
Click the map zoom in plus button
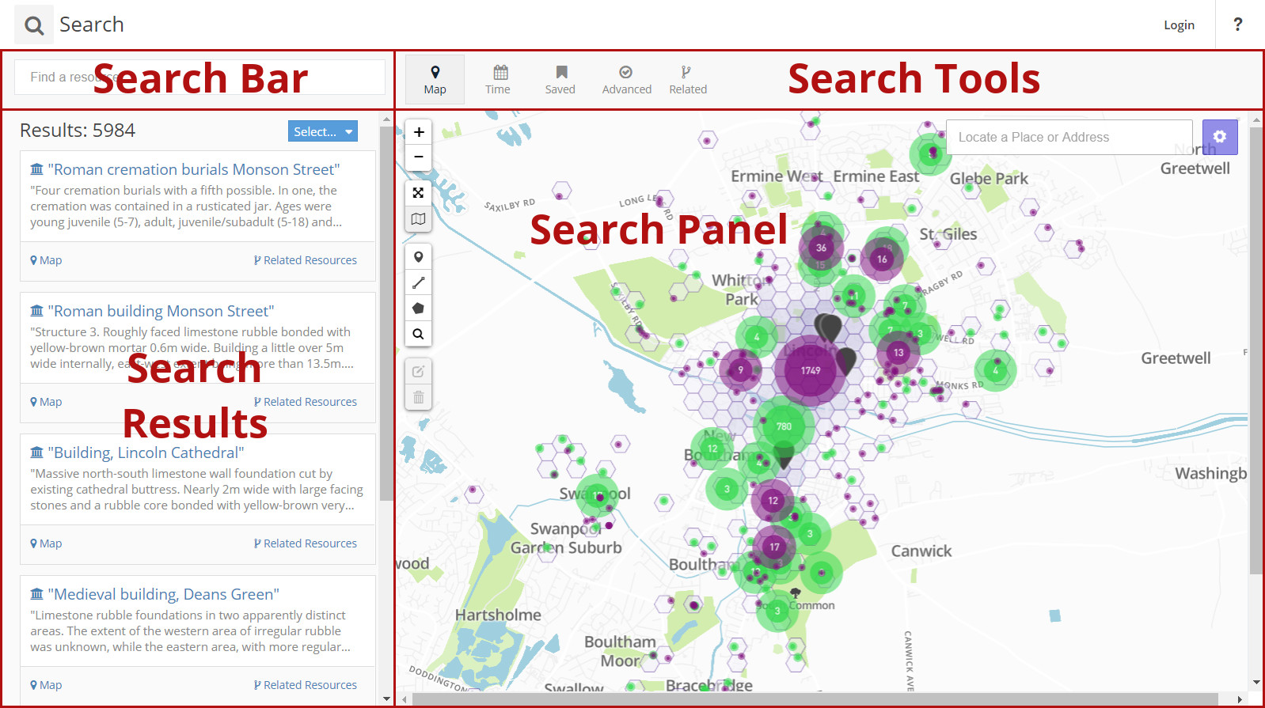(419, 132)
